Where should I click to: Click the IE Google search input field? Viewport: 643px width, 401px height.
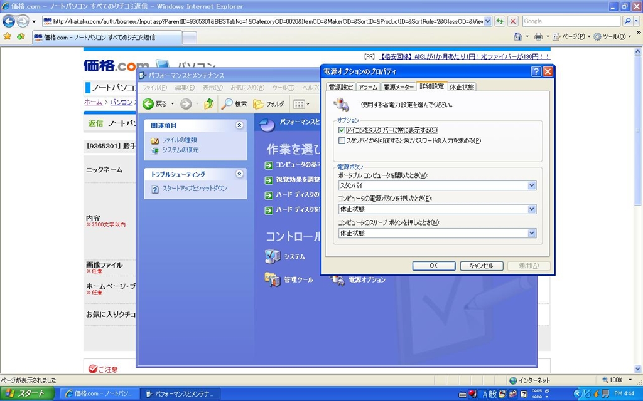(570, 21)
